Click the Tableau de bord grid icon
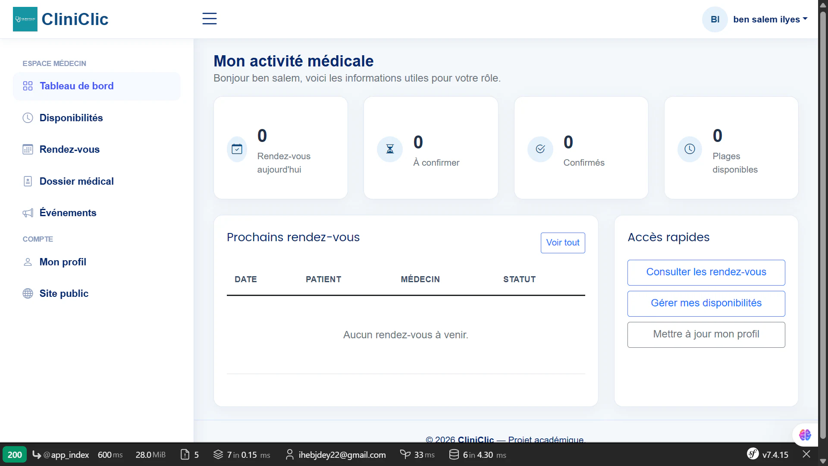This screenshot has height=466, width=828. point(28,86)
